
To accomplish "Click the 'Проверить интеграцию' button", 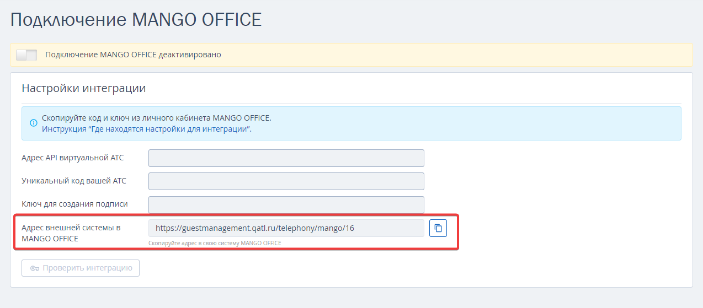I will pos(81,268).
